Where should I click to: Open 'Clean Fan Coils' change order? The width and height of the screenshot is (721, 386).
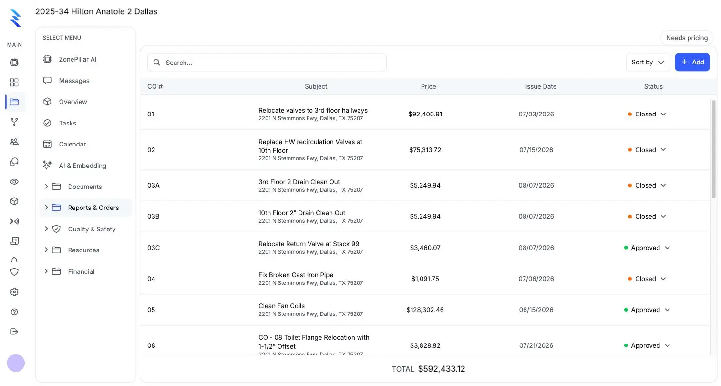(281, 306)
